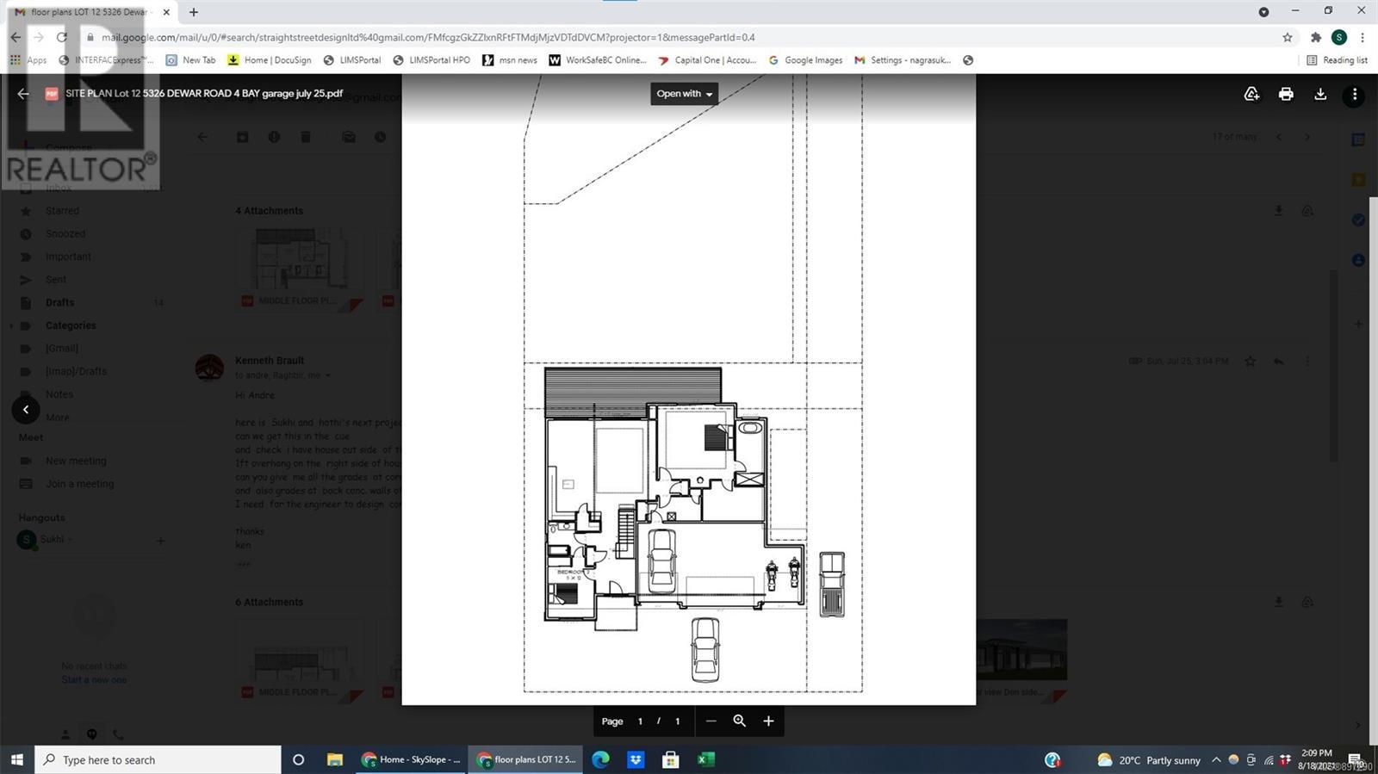Click Start a new one chat link
The height and width of the screenshot is (774, 1378).
(94, 680)
